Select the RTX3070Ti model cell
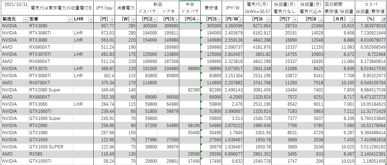The height and width of the screenshot is (165, 387). click(51, 54)
